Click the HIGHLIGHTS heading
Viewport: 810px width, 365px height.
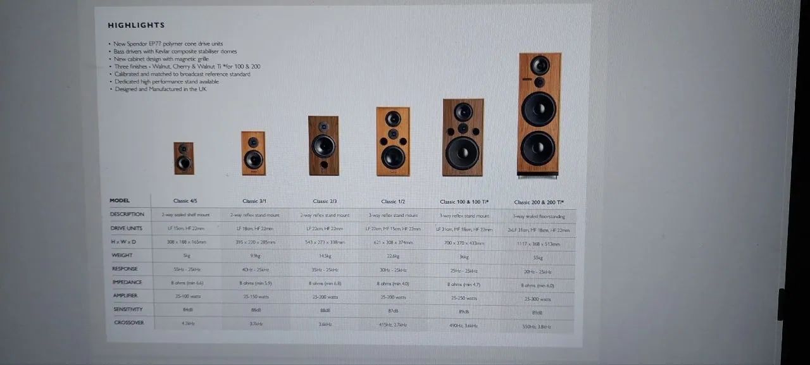tap(136, 25)
